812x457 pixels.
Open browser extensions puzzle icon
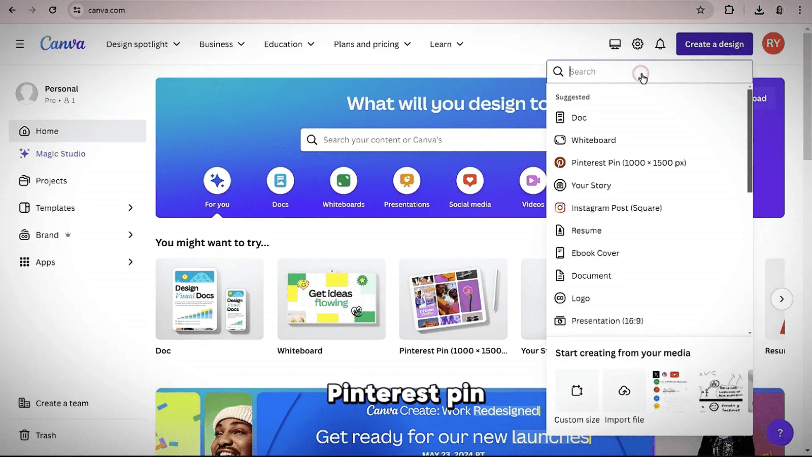(x=729, y=10)
